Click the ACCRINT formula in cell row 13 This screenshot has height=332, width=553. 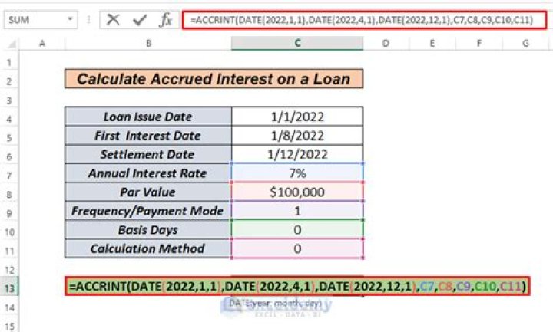point(298,287)
